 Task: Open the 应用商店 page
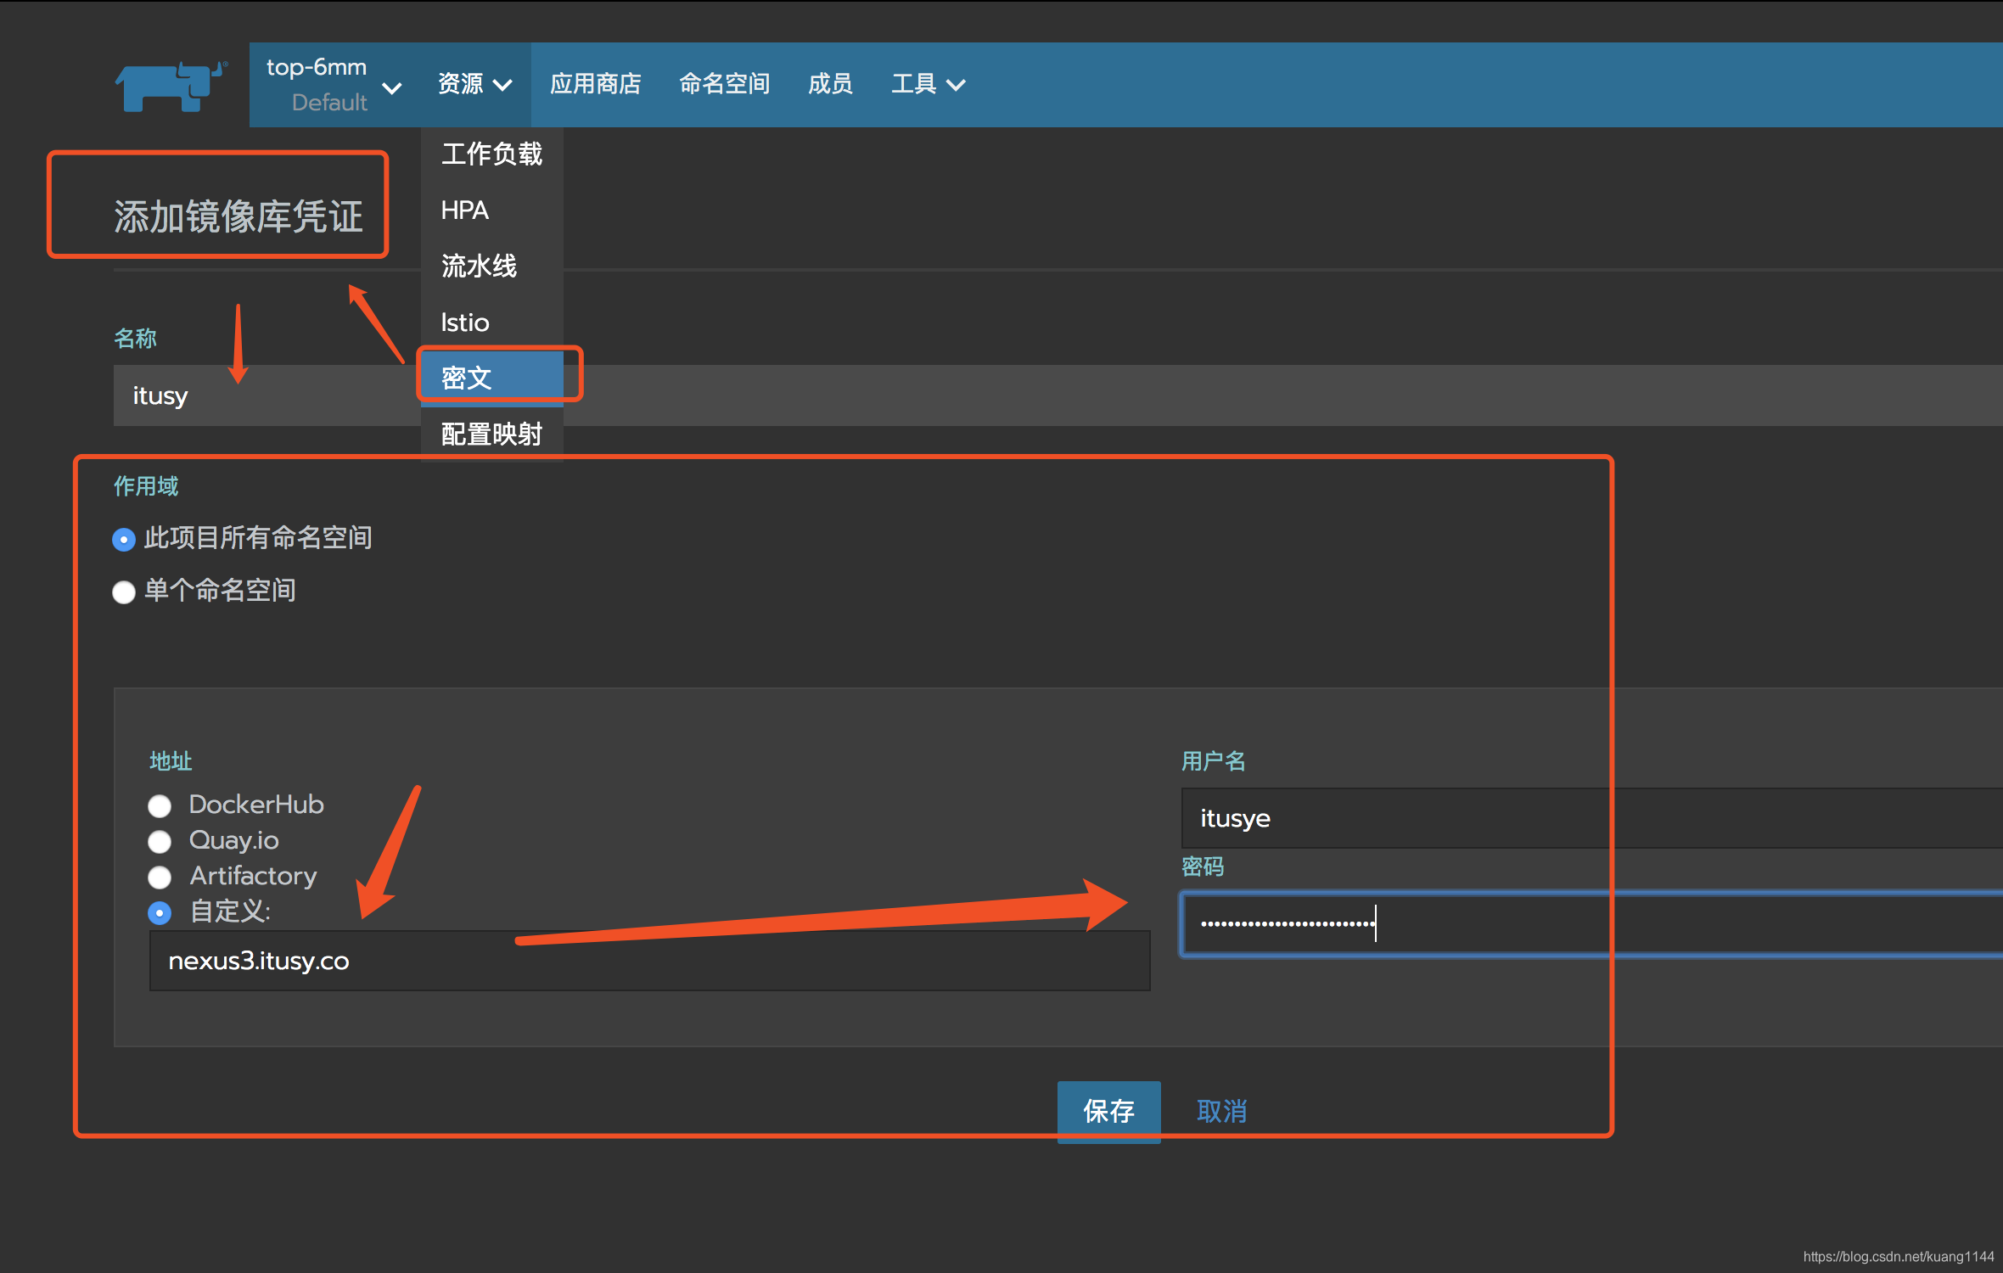click(x=596, y=84)
